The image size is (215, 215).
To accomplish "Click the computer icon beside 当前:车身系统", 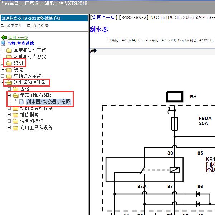I will (3, 43).
